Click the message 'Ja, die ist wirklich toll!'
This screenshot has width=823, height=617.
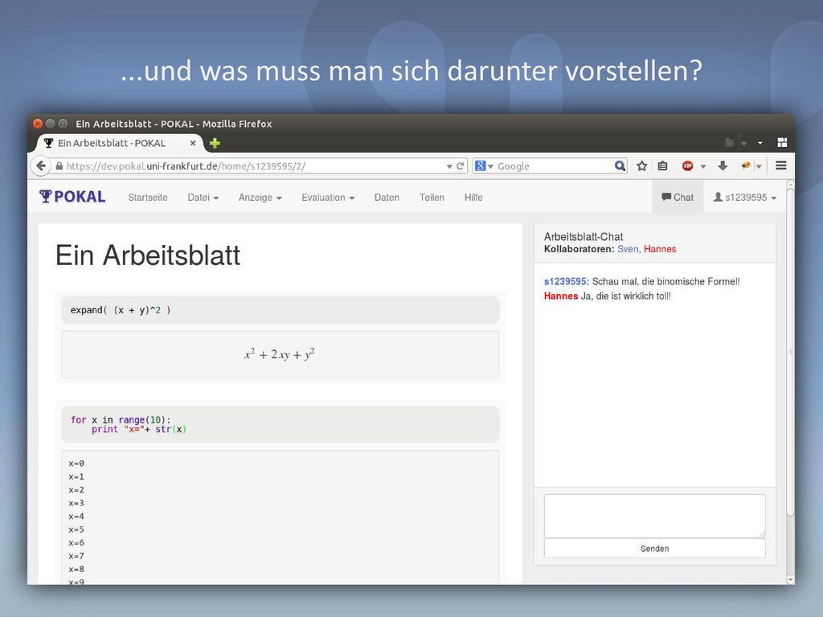coord(625,296)
